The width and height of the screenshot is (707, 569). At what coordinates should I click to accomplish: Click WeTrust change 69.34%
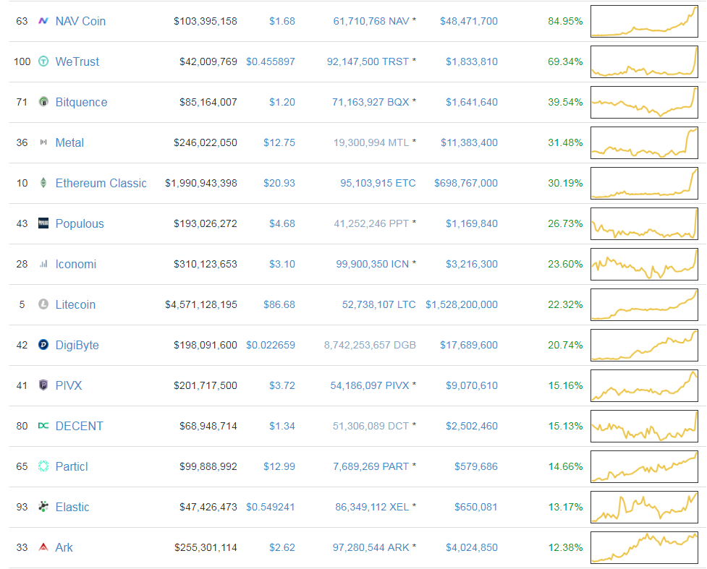click(x=565, y=61)
